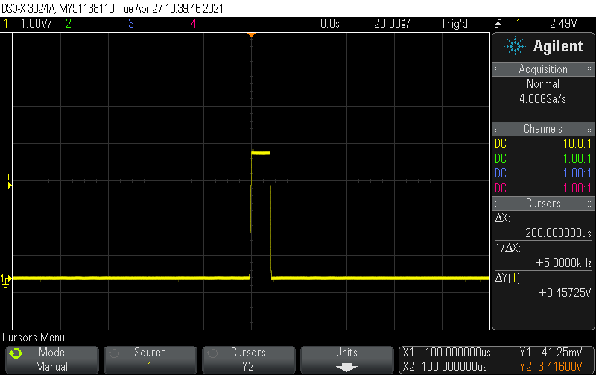Click the 0.0s time delay value
Image resolution: width=596 pixels, height=375 pixels.
330,24
